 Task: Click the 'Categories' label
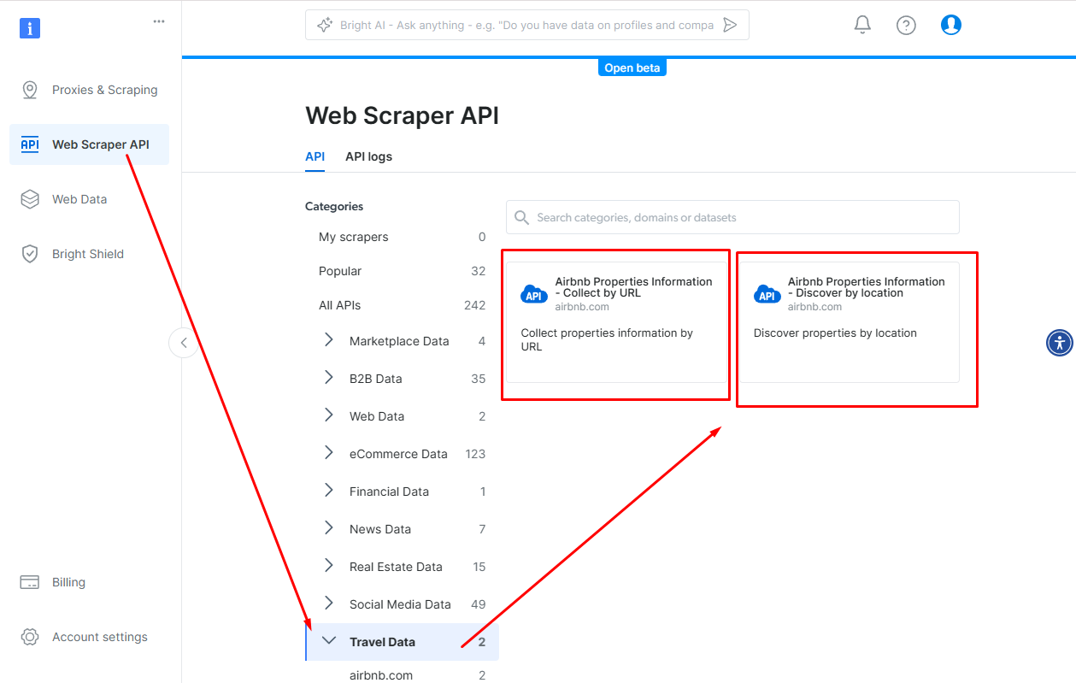[x=334, y=206]
